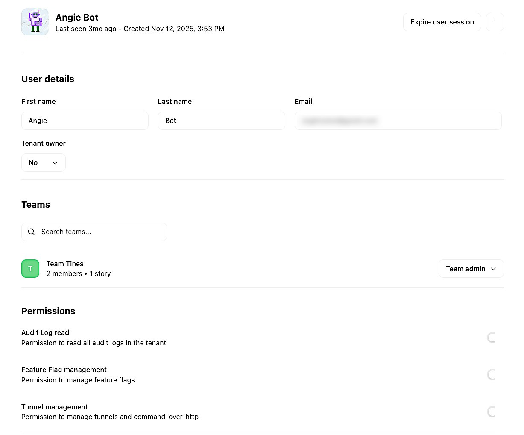Click the Angie Bot name heading
Viewport: 524px width, 435px height.
coord(77,18)
